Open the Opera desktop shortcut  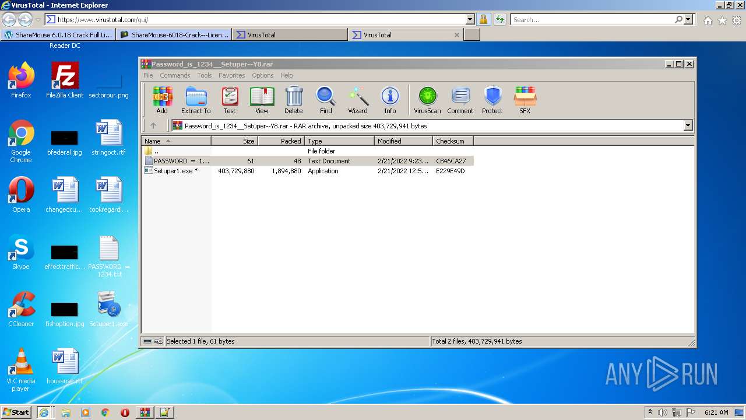pyautogui.click(x=21, y=195)
